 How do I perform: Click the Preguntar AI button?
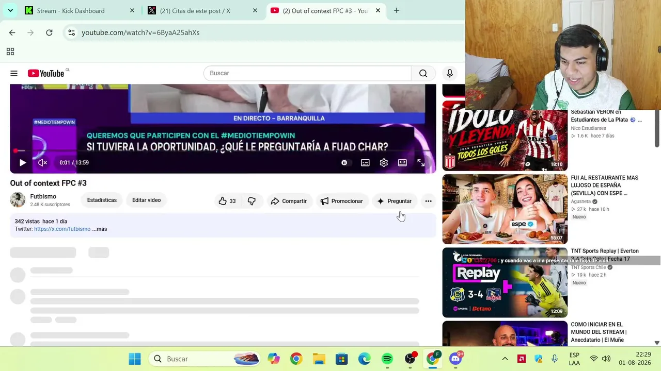(394, 201)
